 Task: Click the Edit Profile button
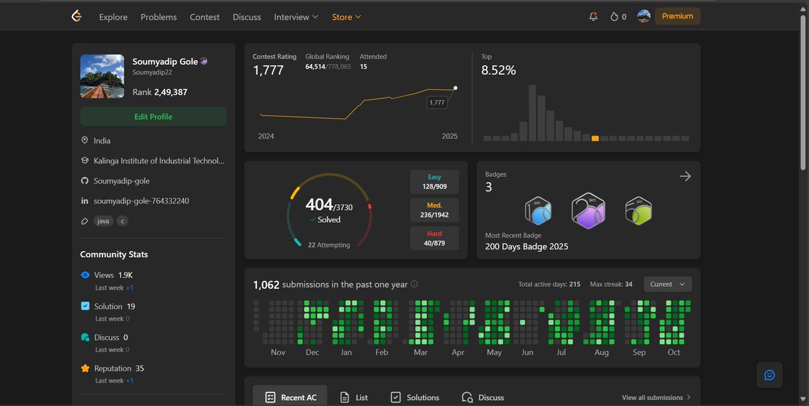pyautogui.click(x=153, y=116)
